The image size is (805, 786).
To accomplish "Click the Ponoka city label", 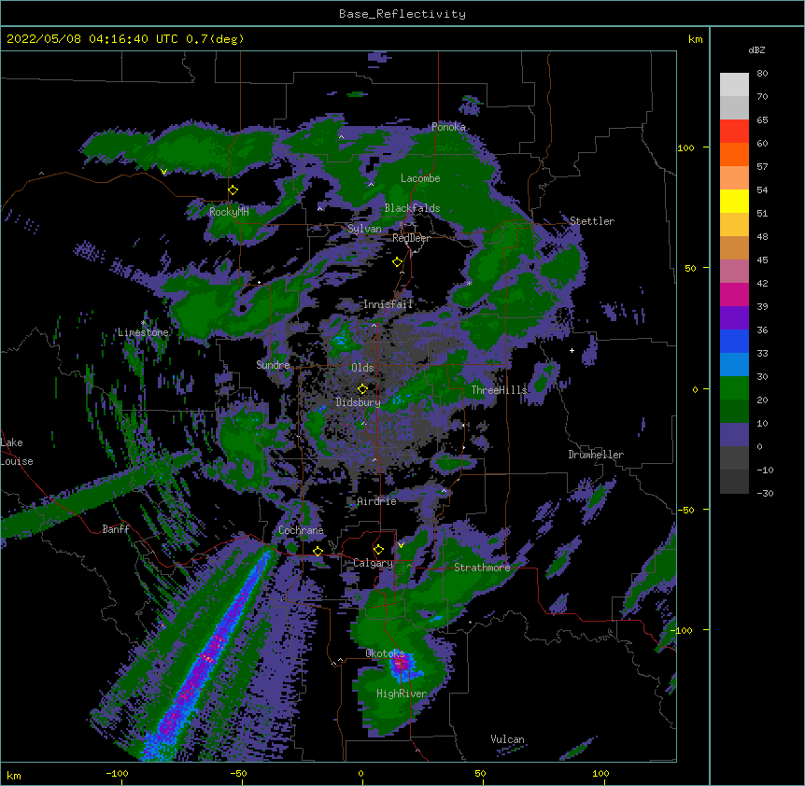I will pyautogui.click(x=448, y=127).
